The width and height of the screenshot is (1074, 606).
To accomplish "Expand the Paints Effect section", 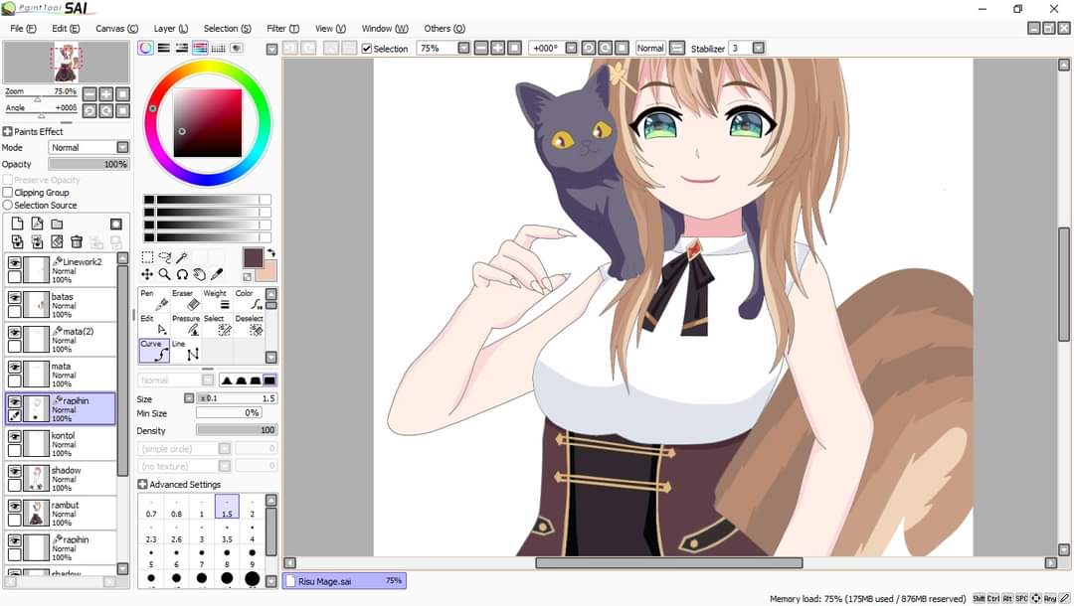I will tap(8, 131).
